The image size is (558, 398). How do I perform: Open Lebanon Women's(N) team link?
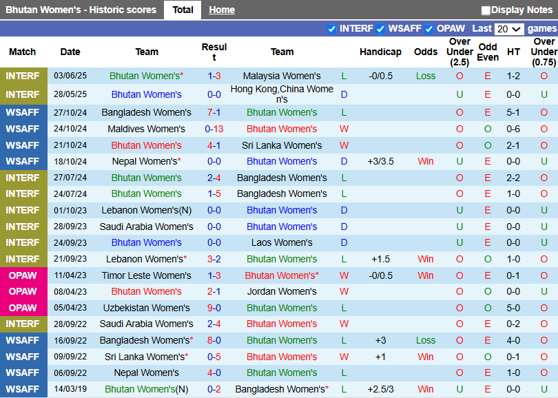pyautogui.click(x=146, y=210)
